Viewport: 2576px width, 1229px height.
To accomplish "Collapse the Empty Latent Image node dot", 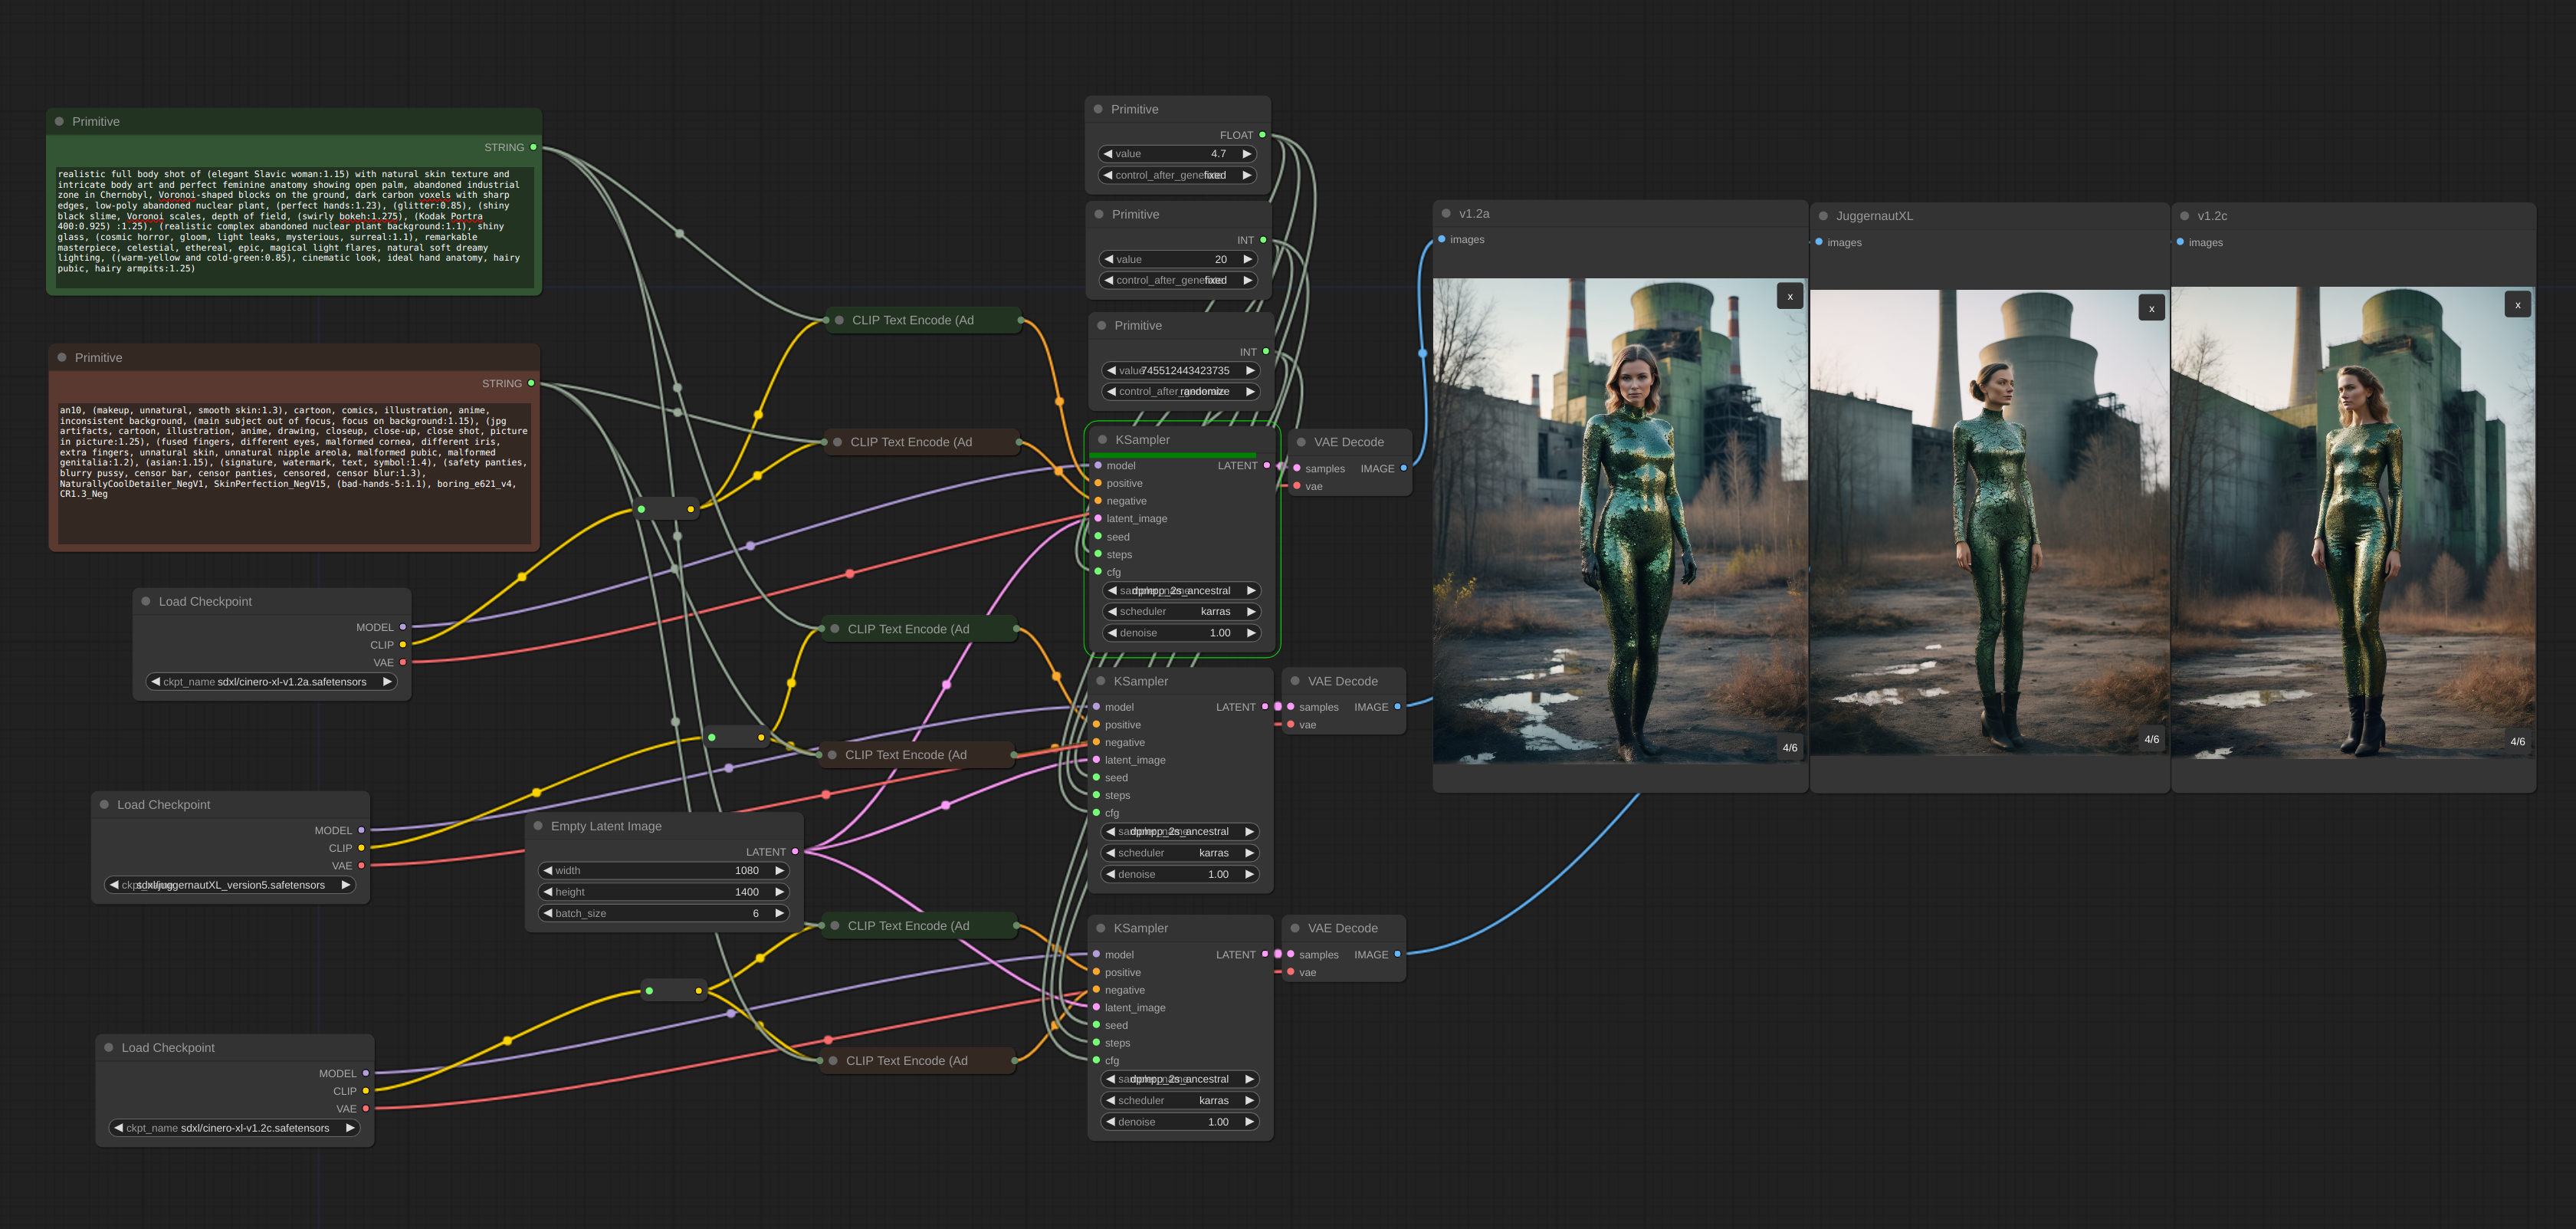I will [539, 826].
